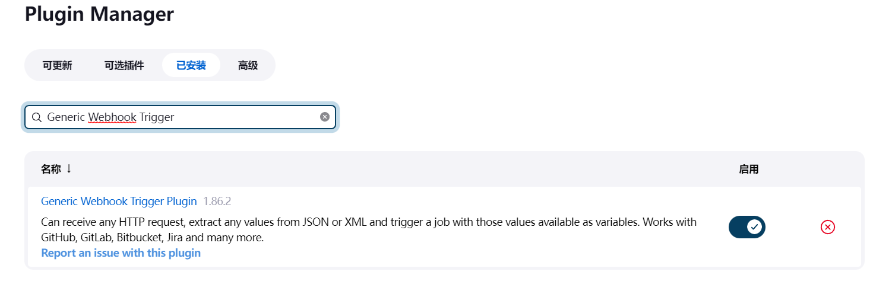Disable the Generic Webhook Trigger Plugin toggle
Viewport: 873px width, 297px height.
747,227
